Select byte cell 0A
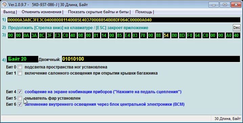 [26, 35]
